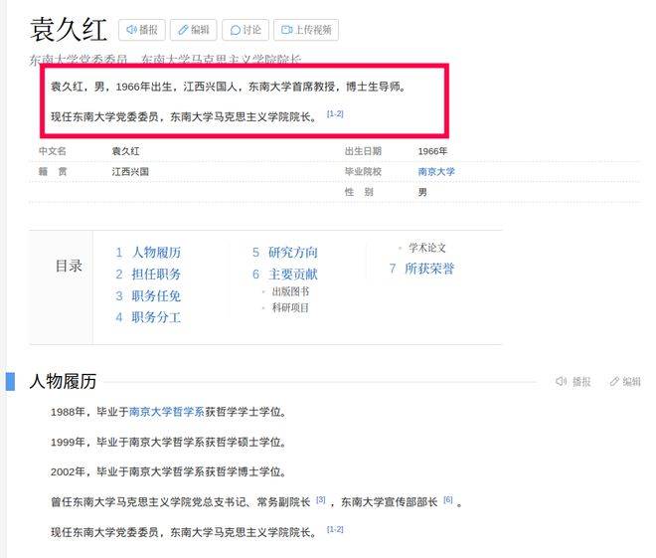
Task: Open the 南京大学哲学系 link in the 1988 entry
Action: point(167,412)
